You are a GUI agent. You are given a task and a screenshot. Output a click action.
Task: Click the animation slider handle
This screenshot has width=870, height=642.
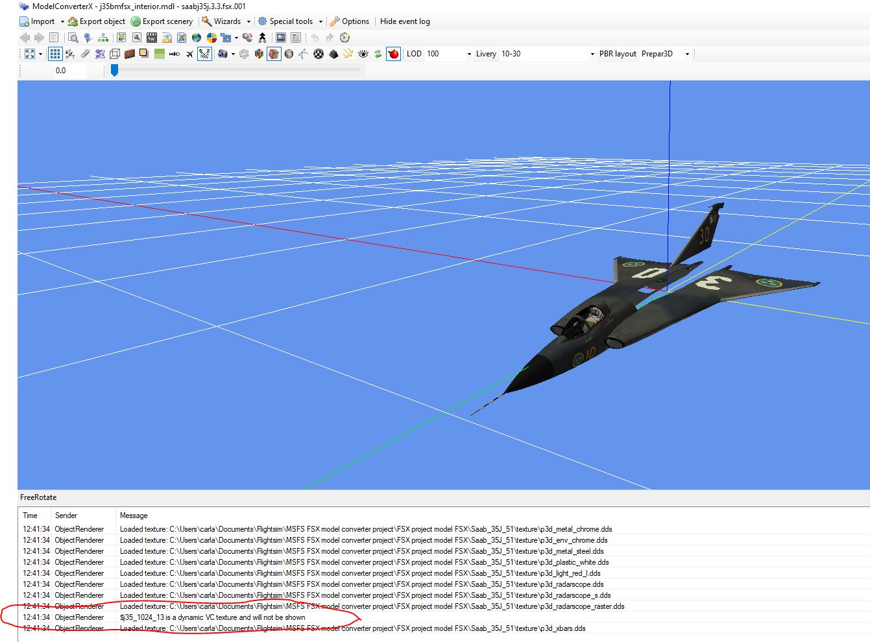tap(114, 70)
